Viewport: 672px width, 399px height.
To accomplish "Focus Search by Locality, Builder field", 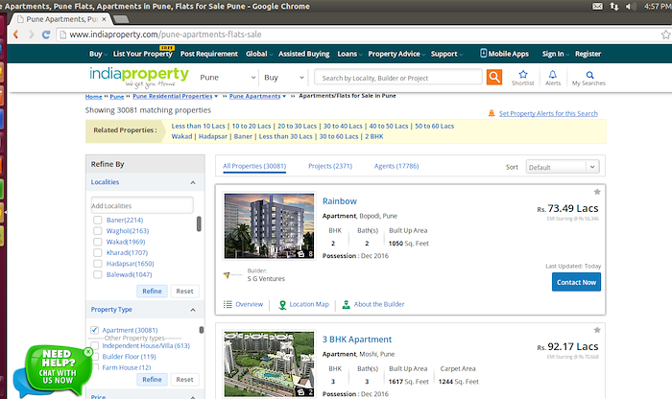I will click(398, 78).
